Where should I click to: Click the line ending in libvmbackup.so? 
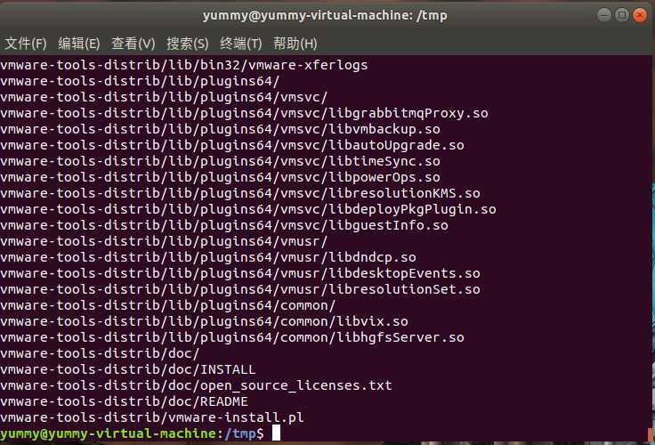click(220, 129)
